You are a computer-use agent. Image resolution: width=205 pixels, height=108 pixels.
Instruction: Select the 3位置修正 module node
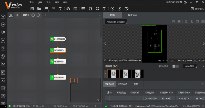58,61
